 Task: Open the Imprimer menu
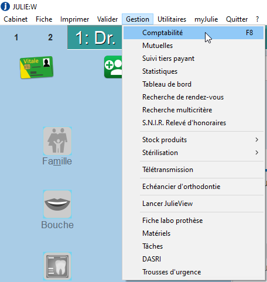point(74,19)
